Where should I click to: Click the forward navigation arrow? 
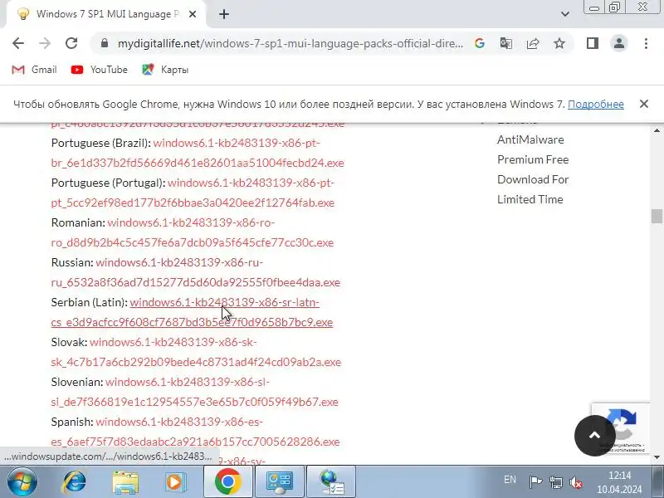45,43
